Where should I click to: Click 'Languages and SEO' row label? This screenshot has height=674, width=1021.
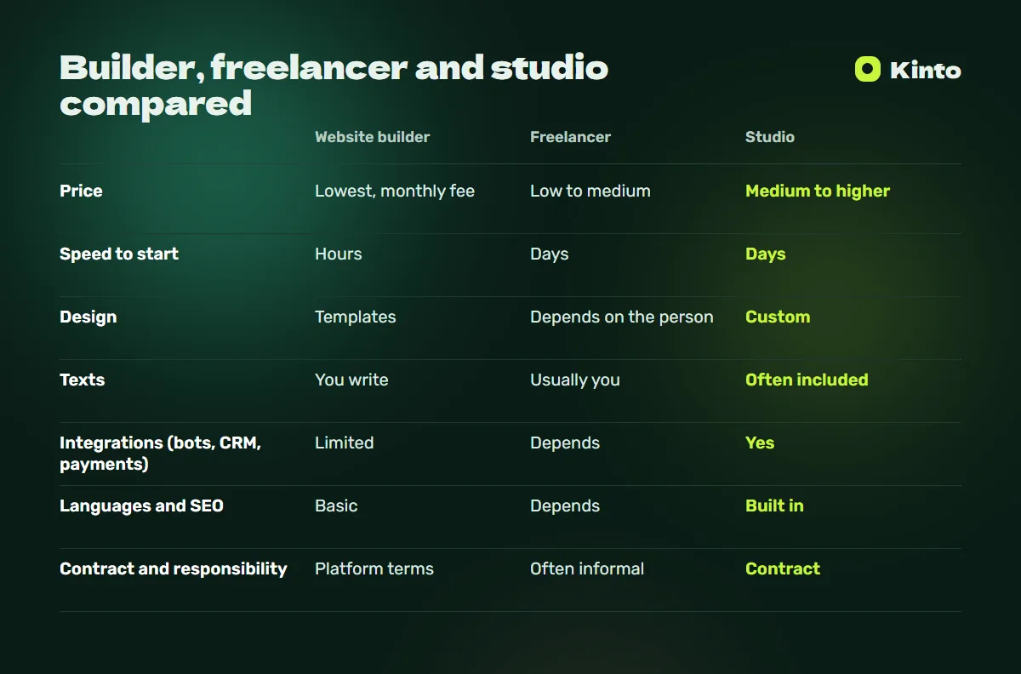click(x=141, y=506)
